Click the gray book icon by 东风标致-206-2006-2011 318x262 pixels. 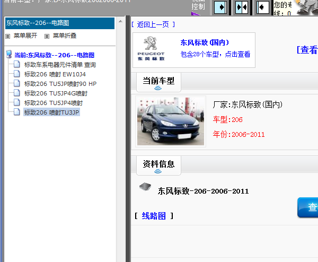(x=145, y=187)
